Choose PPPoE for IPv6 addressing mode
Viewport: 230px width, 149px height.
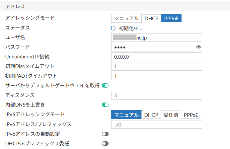(191, 115)
